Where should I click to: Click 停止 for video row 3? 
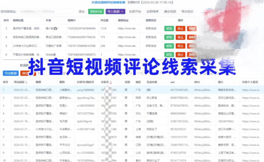click(x=180, y=29)
